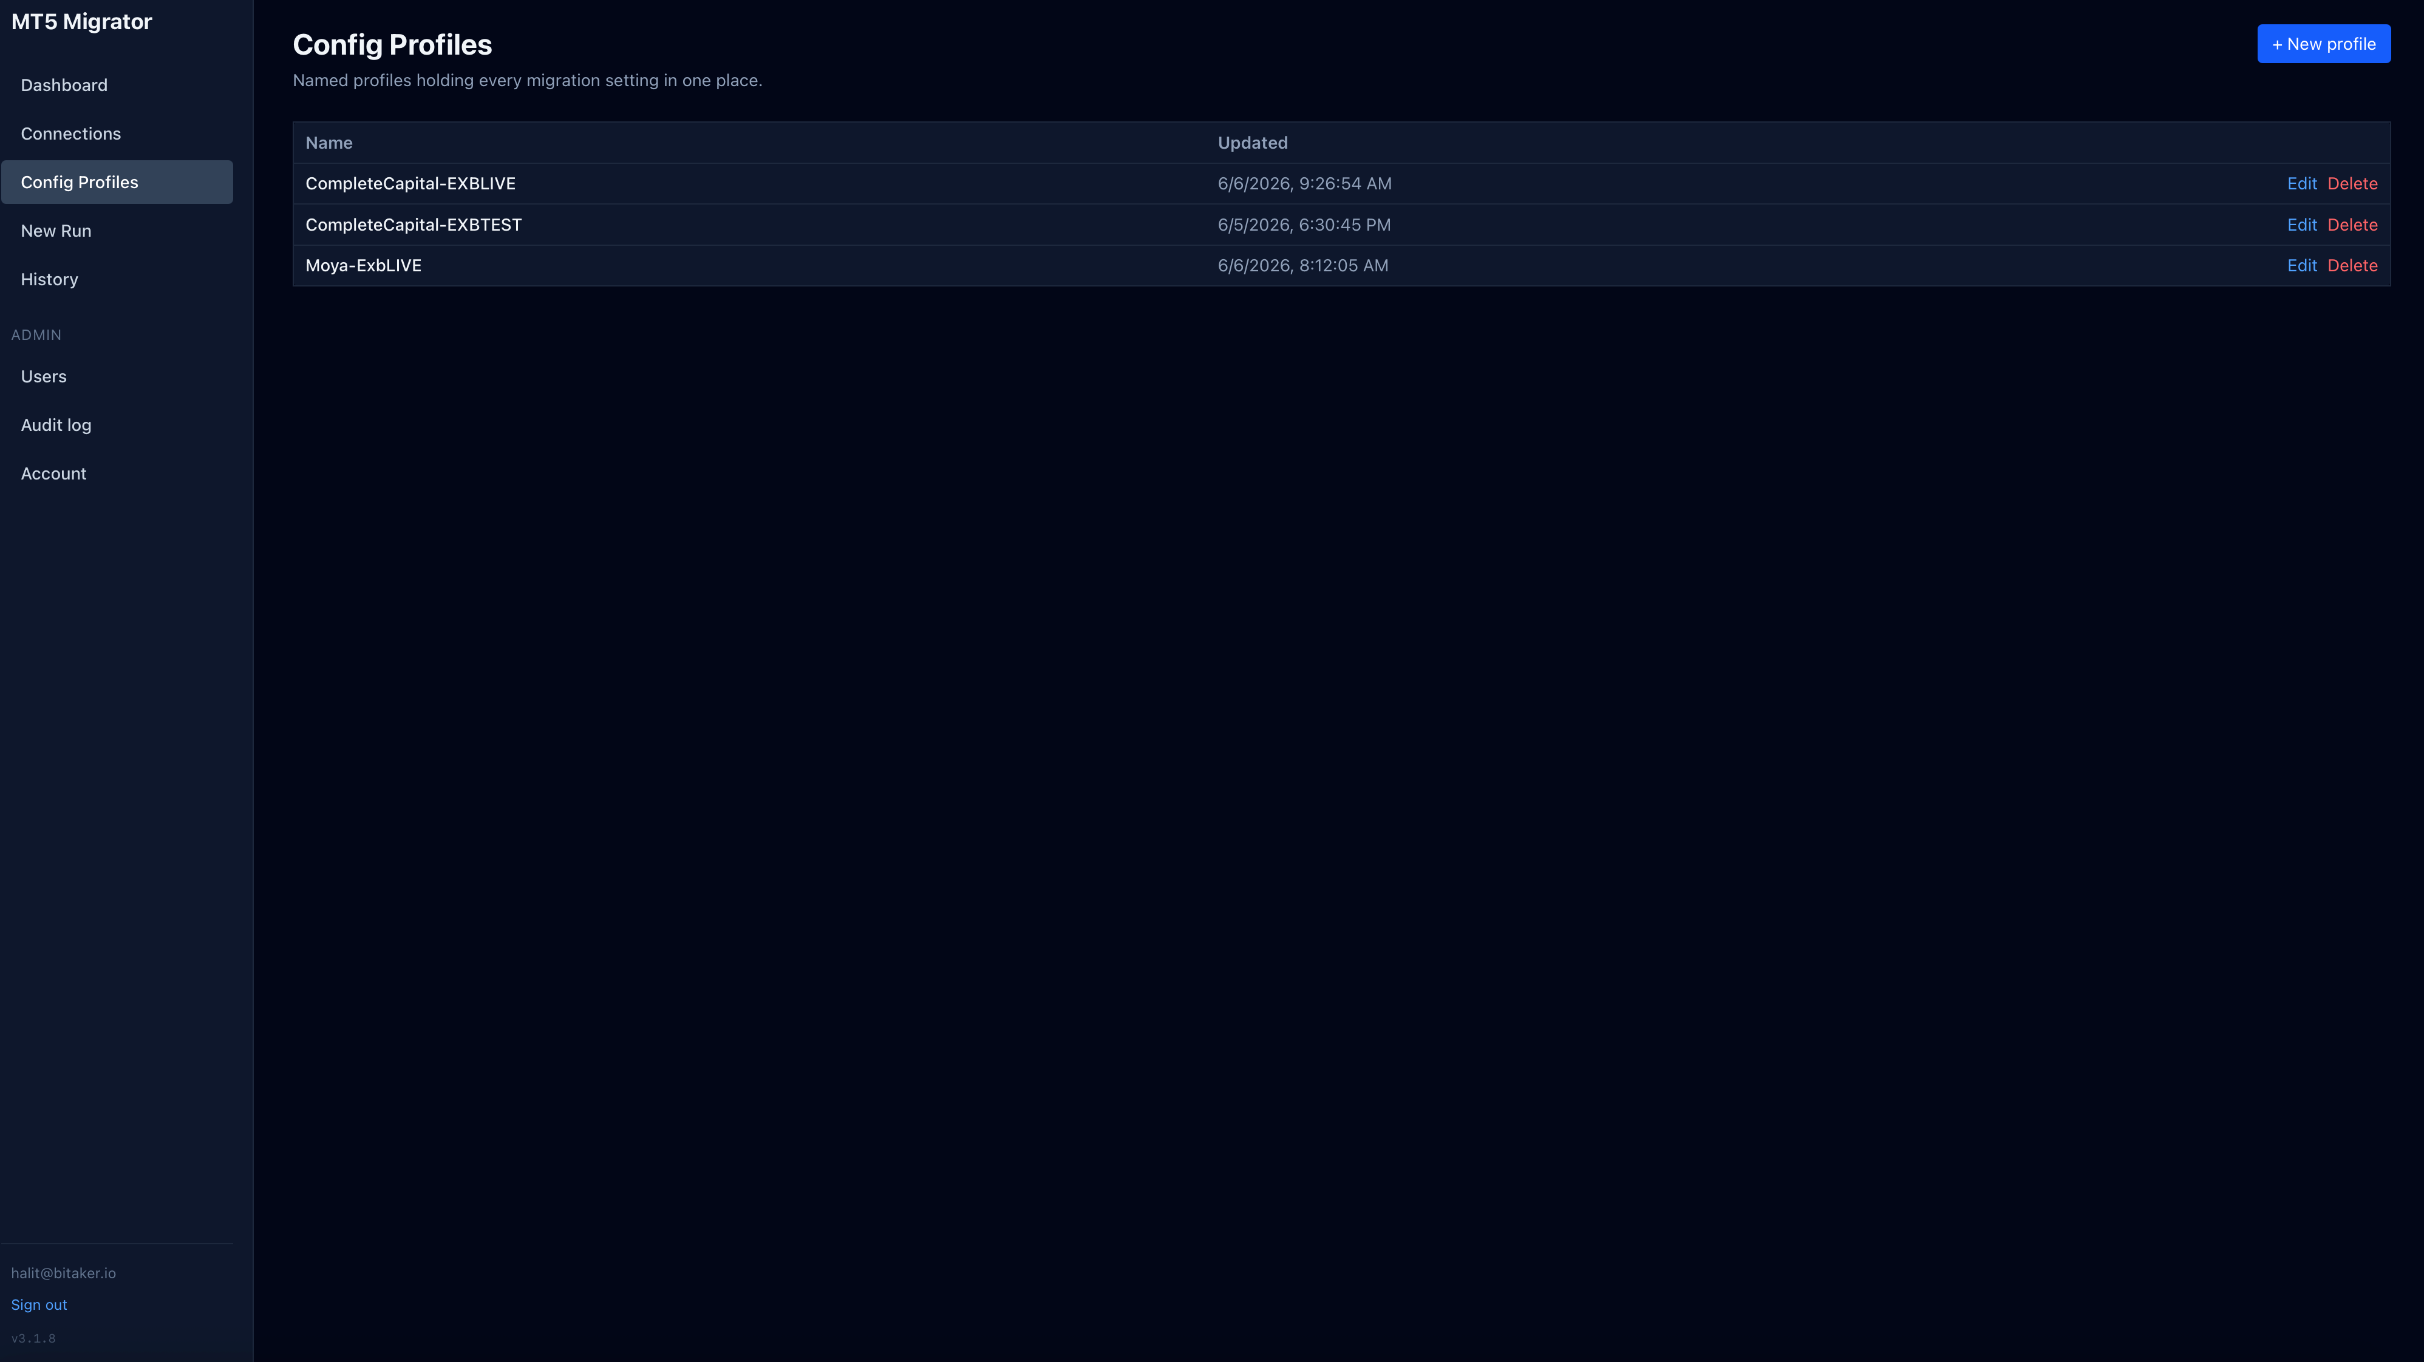Click the 6/5/2026, 6:30:45 PM timestamp
2424x1362 pixels.
pos(1304,225)
